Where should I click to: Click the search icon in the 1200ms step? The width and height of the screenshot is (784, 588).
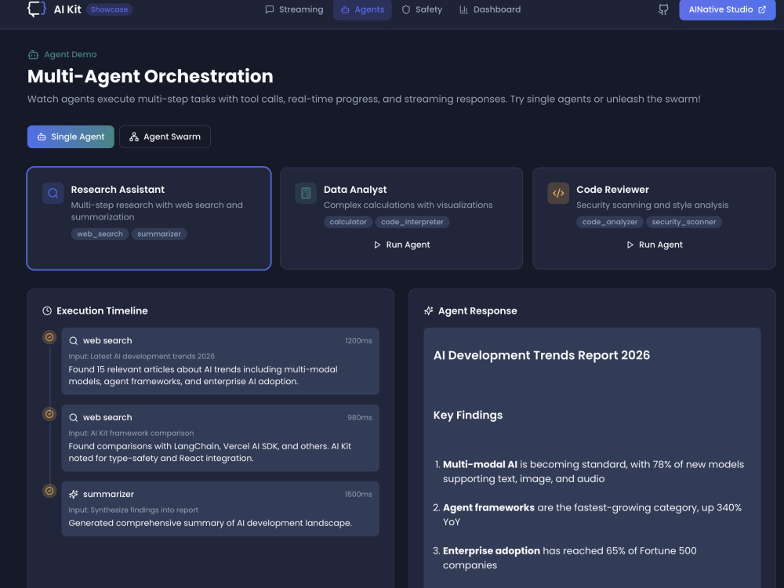(x=73, y=341)
